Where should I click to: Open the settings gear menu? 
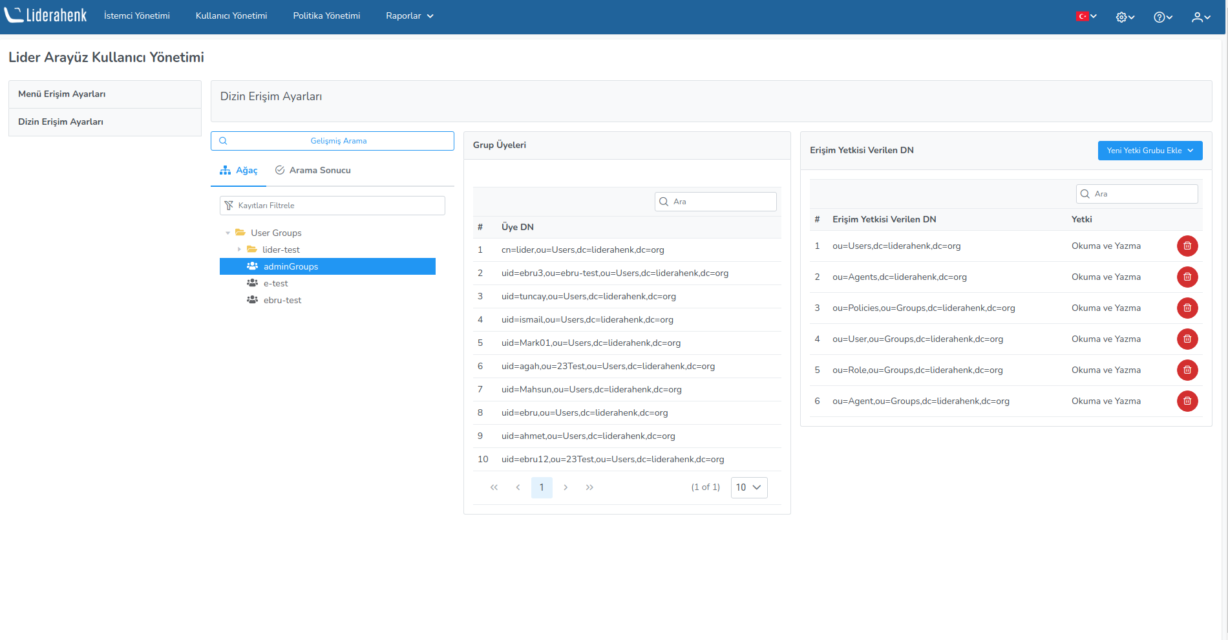(x=1125, y=17)
